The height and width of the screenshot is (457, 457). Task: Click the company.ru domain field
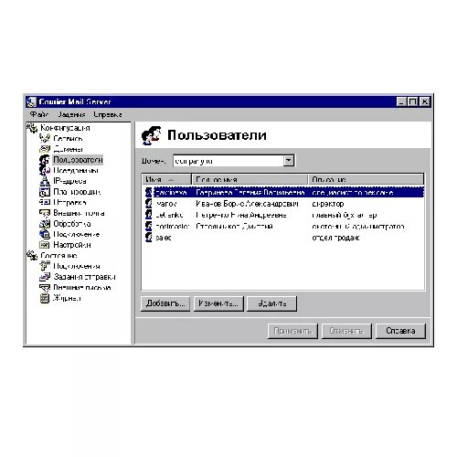tap(228, 161)
